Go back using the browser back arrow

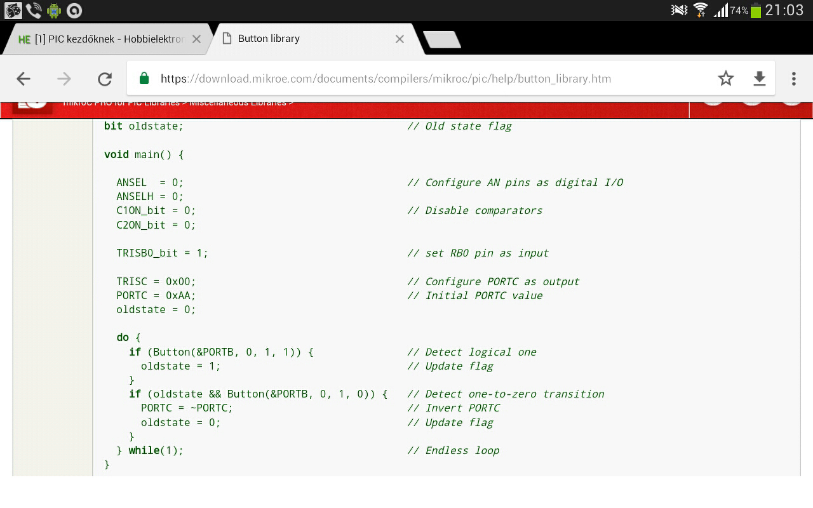click(24, 79)
